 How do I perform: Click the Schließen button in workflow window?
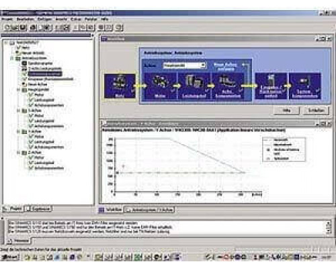(316, 111)
